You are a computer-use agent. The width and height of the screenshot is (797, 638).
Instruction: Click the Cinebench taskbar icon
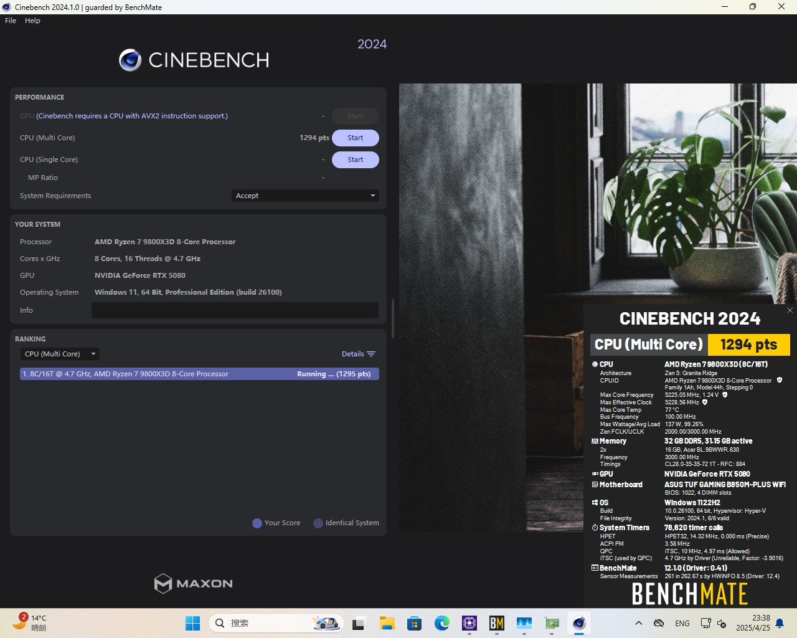pyautogui.click(x=579, y=623)
